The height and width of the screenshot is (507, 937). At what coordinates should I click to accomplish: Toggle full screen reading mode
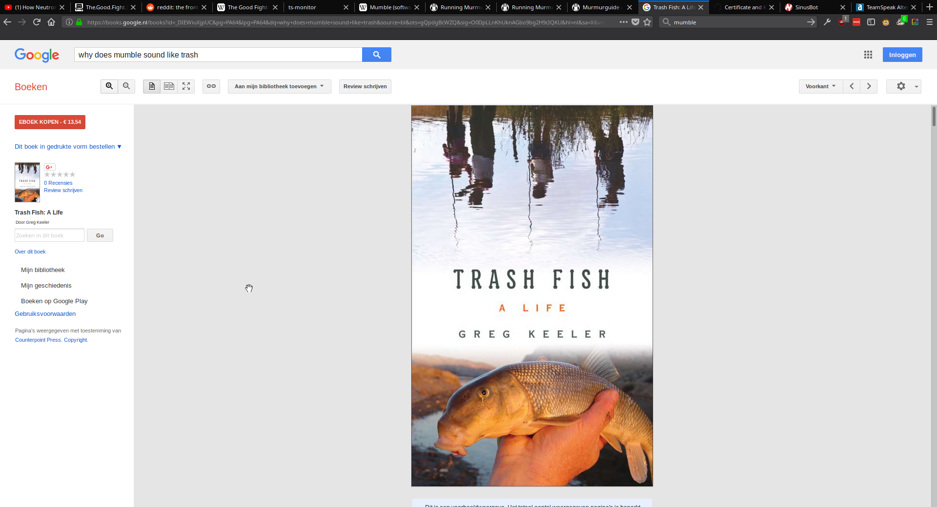pos(186,86)
